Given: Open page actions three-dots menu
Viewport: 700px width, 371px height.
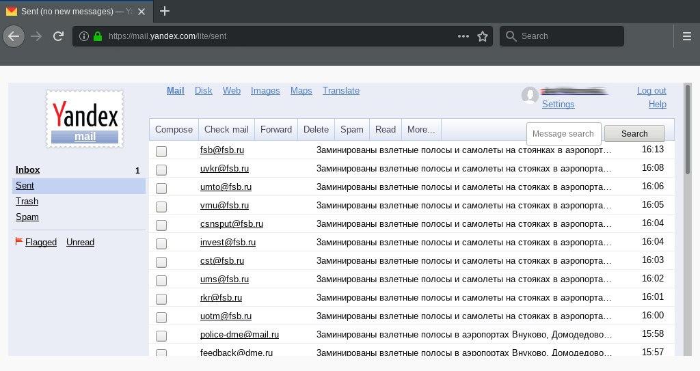Looking at the screenshot, I should pos(463,36).
